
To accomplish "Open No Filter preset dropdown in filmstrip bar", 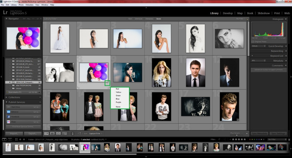I will pyautogui.click(x=277, y=139).
